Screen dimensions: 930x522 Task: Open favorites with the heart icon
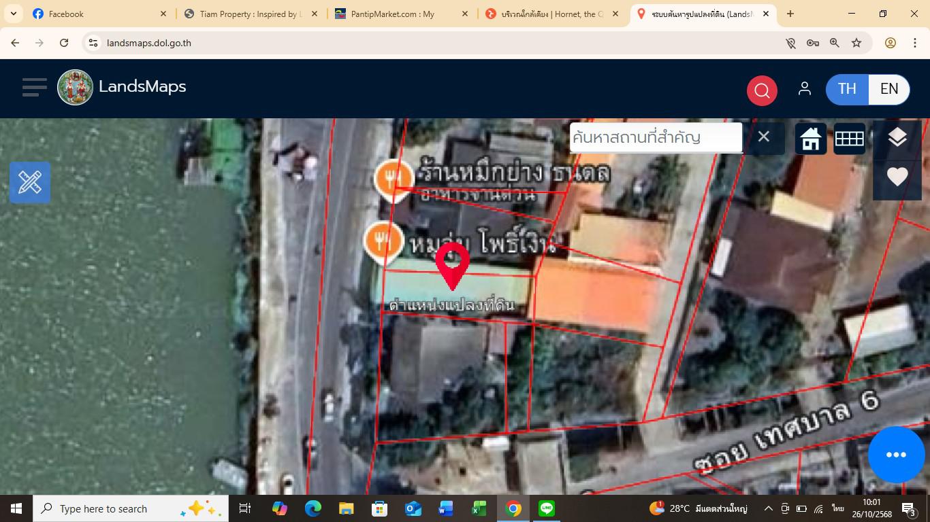(x=897, y=177)
